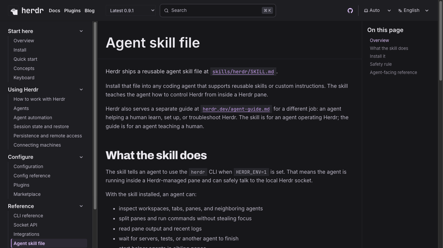Click the search magnifier icon
This screenshot has height=248, width=443.
166,11
